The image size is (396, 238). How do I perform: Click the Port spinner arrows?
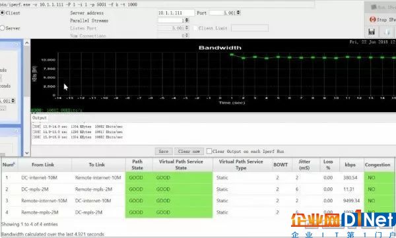tap(238, 13)
